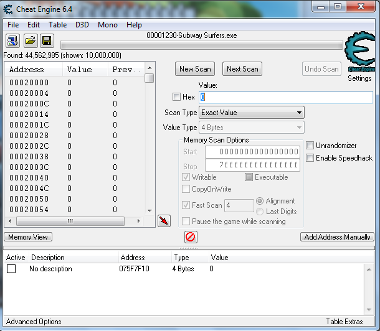
Task: Open the Edit menu
Action: pyautogui.click(x=34, y=25)
